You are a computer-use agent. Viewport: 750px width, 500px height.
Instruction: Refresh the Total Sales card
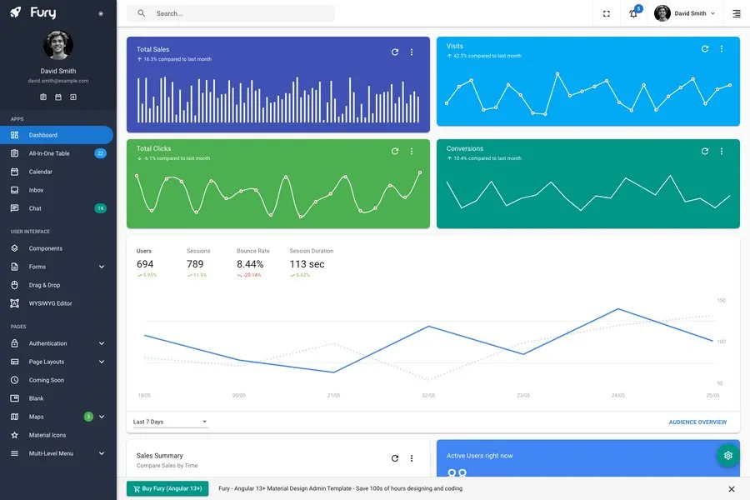point(395,52)
